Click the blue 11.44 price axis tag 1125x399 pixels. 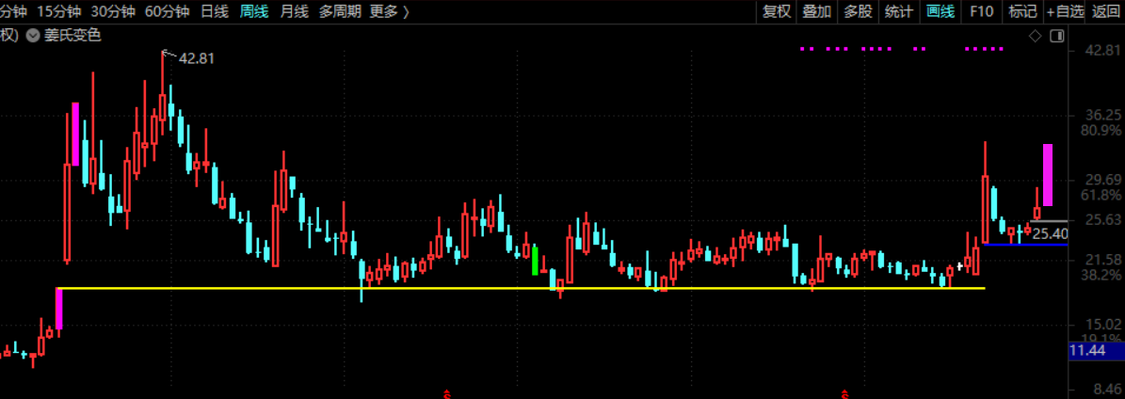pyautogui.click(x=1097, y=352)
